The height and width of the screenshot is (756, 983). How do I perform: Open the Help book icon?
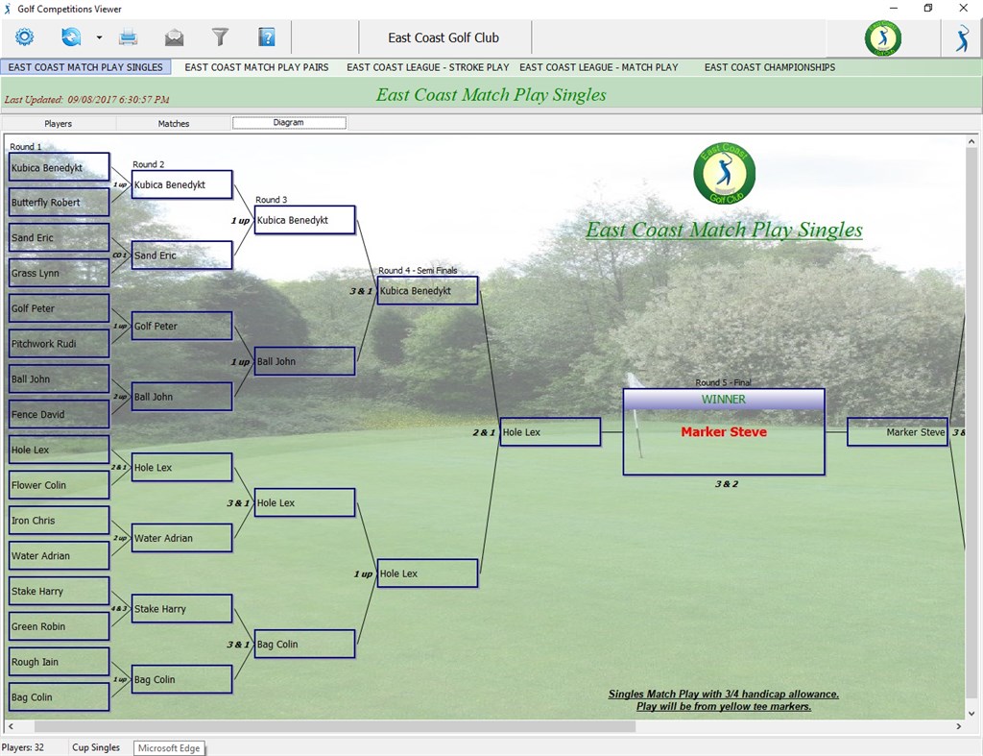[266, 37]
